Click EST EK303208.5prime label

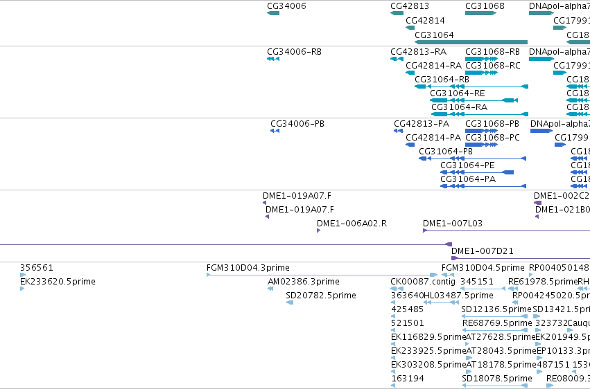[x=428, y=365]
